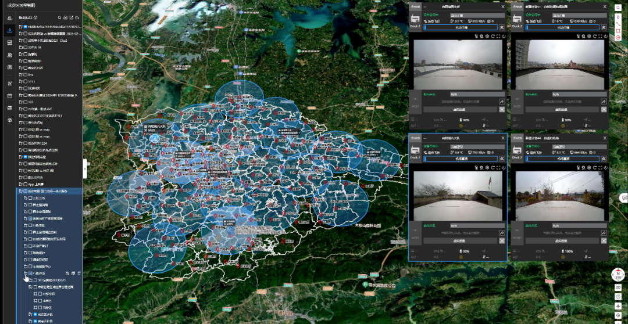This screenshot has width=628, height=324.
Task: Close the first Dock 2 device panel
Action: click(x=503, y=8)
